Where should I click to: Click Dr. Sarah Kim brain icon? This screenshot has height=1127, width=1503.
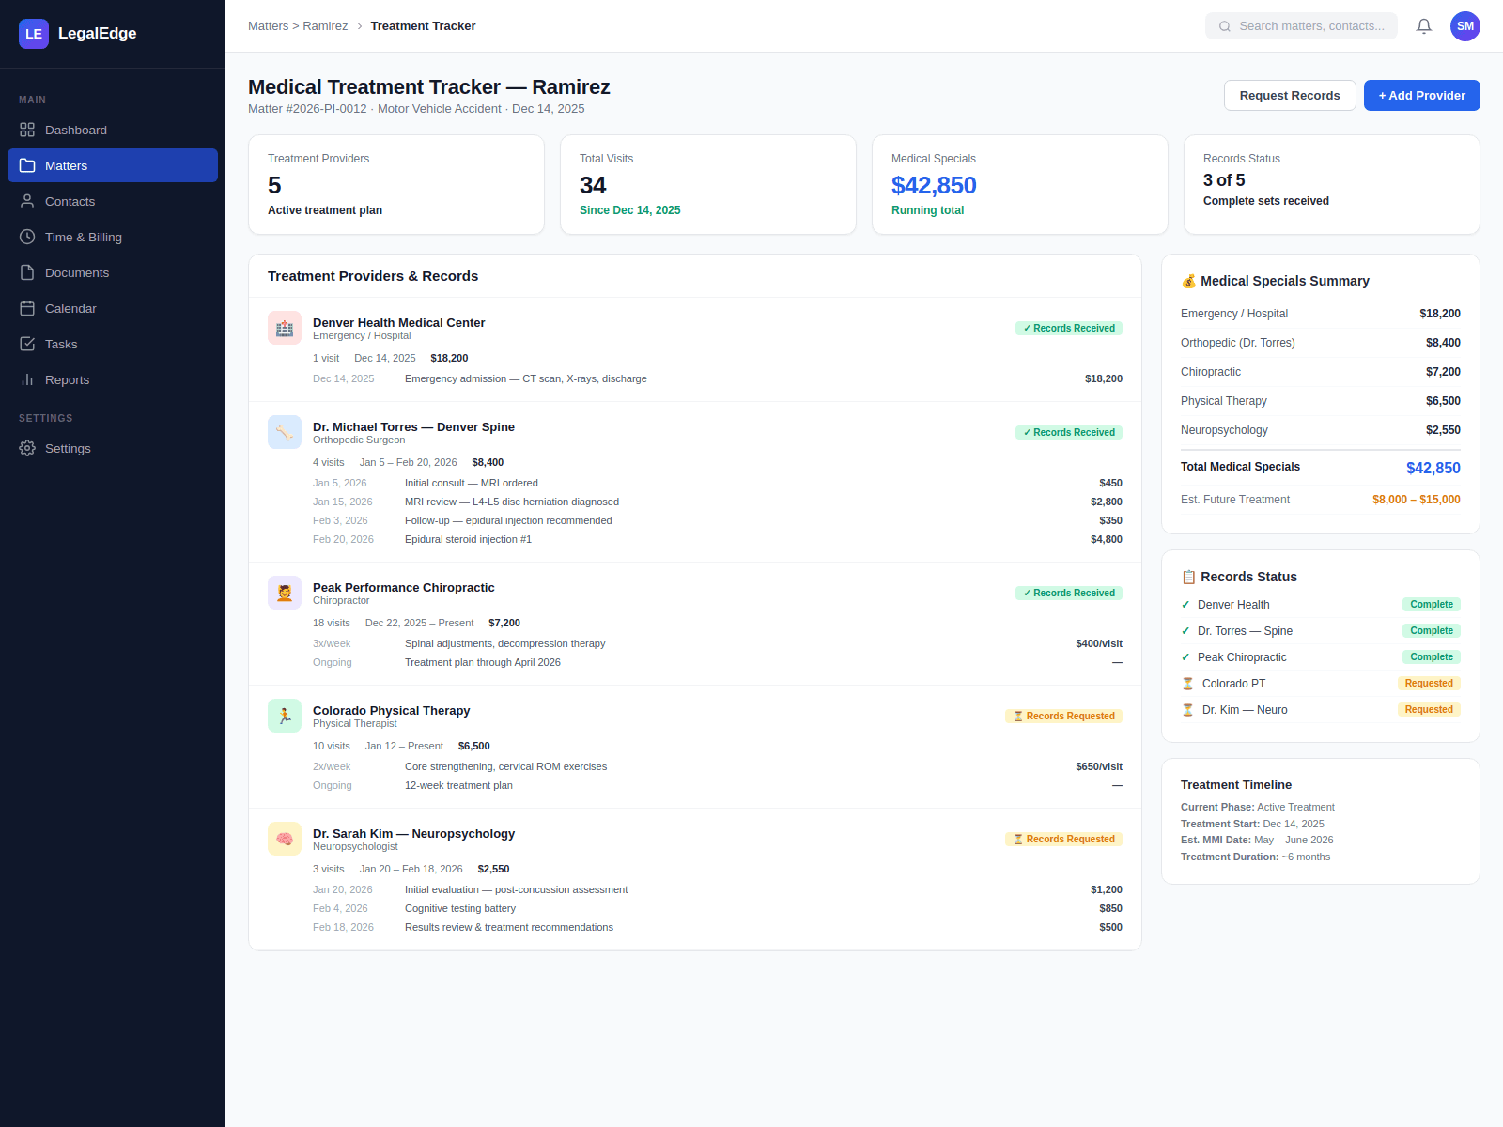(x=285, y=839)
